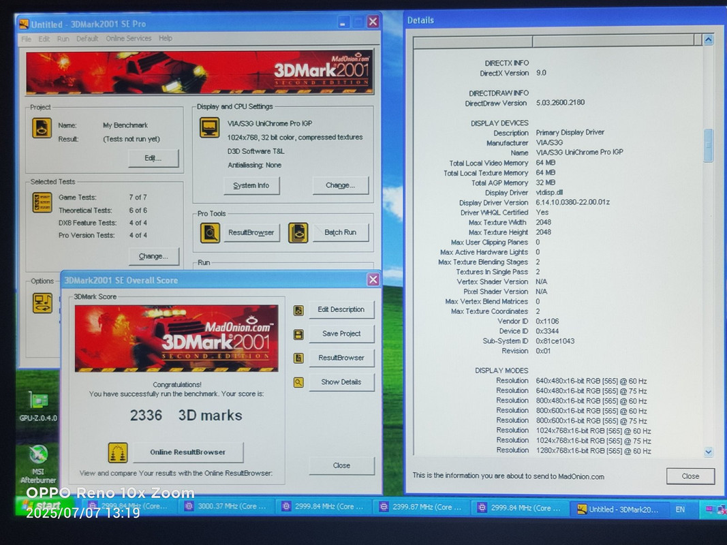Click the DirectX Version 9.0 value

coord(541,73)
